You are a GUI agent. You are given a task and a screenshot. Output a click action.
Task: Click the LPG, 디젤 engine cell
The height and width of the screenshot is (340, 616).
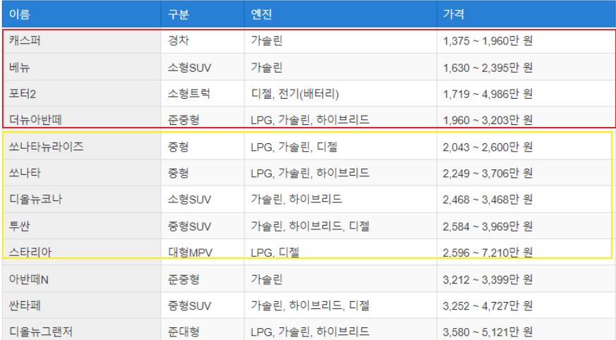(x=341, y=252)
